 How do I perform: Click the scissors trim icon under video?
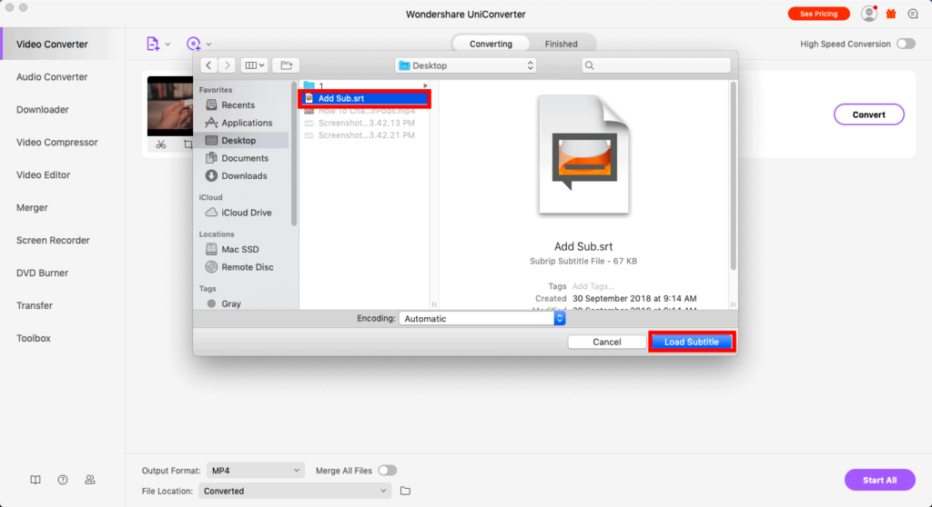tap(161, 144)
